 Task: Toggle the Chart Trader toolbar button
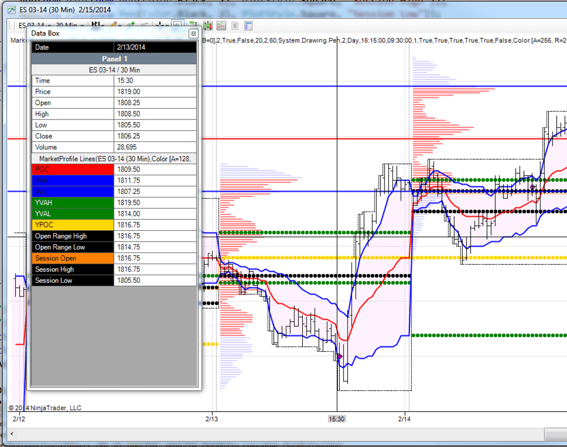pyautogui.click(x=194, y=25)
